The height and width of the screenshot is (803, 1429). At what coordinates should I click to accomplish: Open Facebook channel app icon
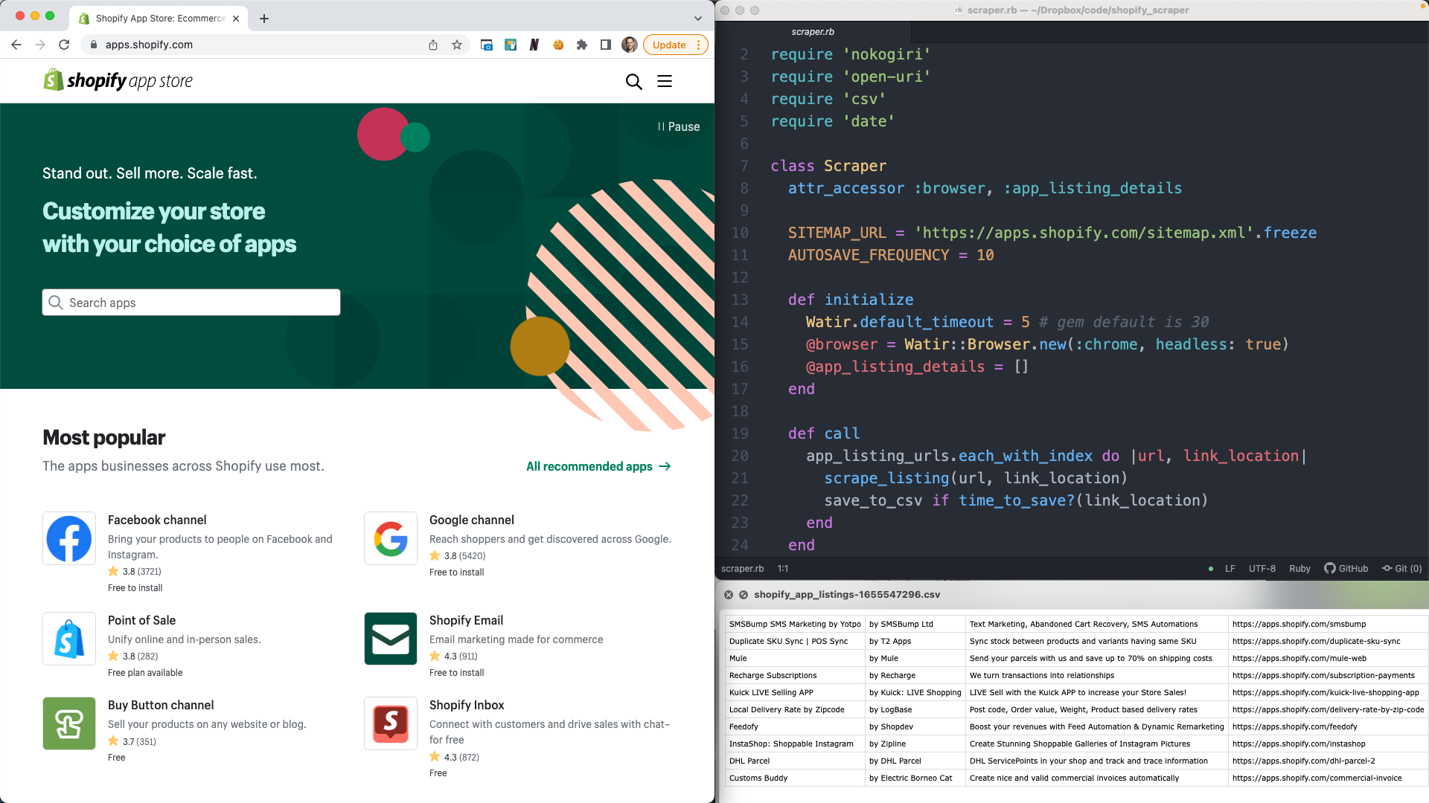pyautogui.click(x=69, y=538)
